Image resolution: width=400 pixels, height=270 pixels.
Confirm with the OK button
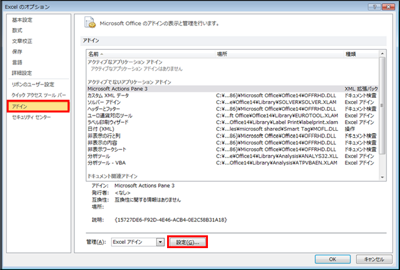click(x=332, y=259)
